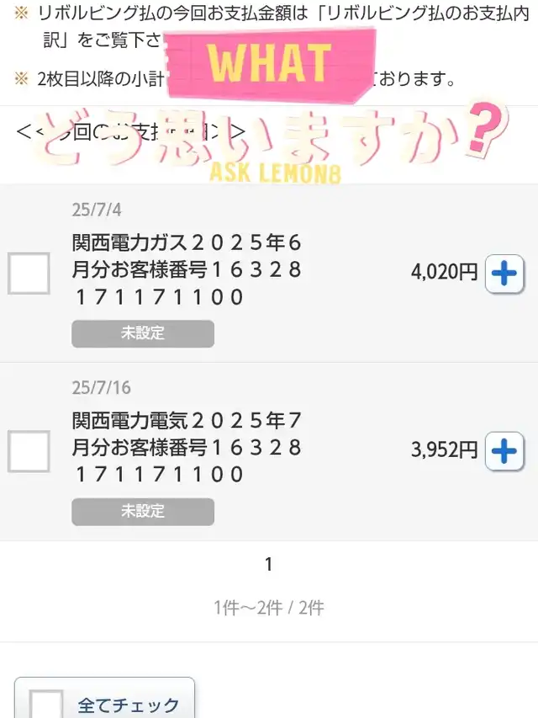Click the 4,020円 amount
The image size is (538, 718).
pos(444,272)
